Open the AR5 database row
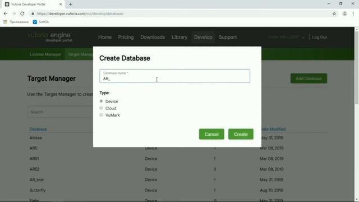Viewport: 359px width, 202px height. 33,148
